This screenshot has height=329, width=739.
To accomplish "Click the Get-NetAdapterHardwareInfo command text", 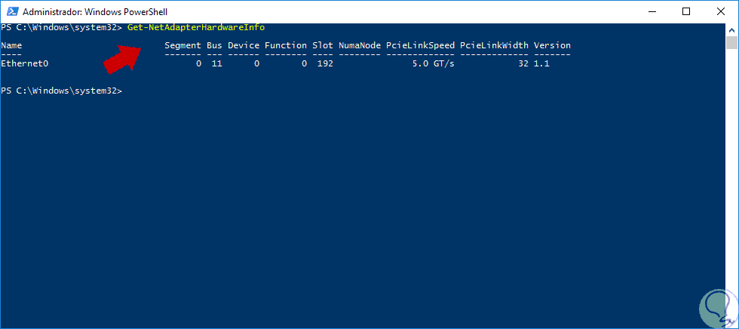I will [x=196, y=27].
